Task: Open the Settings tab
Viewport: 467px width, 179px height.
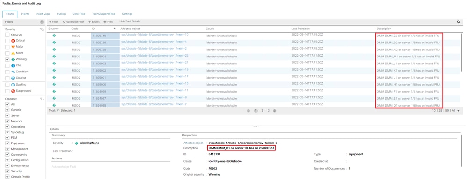Action: point(127,14)
